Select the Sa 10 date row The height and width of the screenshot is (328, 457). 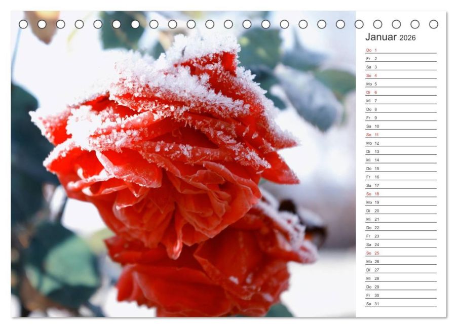401,126
